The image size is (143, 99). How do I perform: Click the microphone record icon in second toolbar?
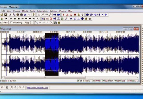pyautogui.click(x=66, y=19)
